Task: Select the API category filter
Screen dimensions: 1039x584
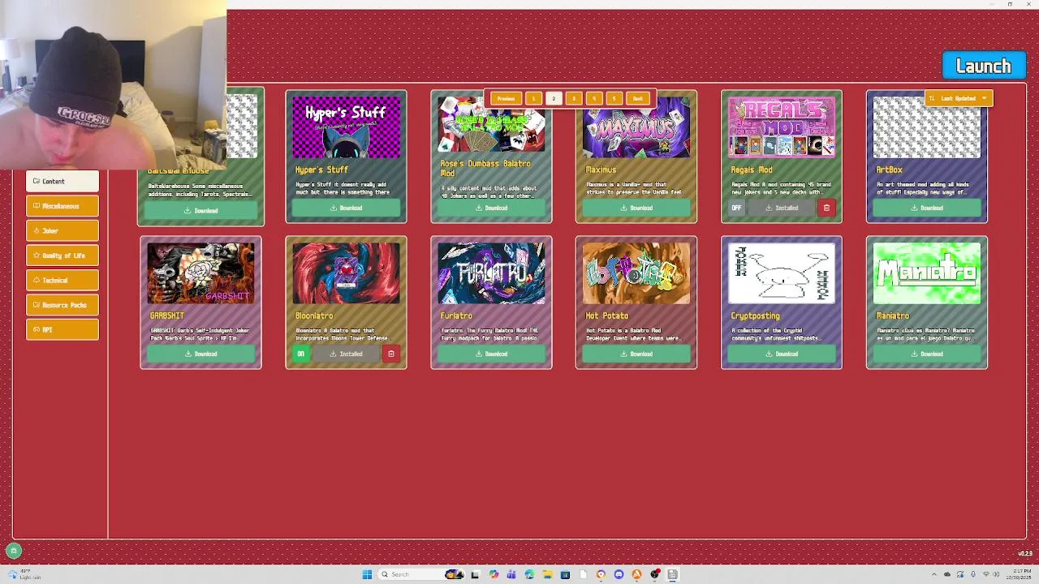Action: [x=63, y=329]
